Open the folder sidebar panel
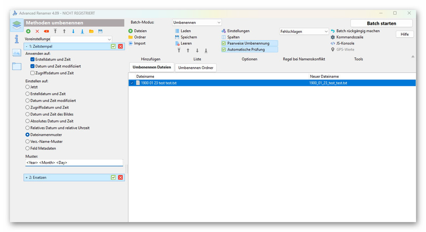This screenshot has height=232, width=426. [x=17, y=66]
